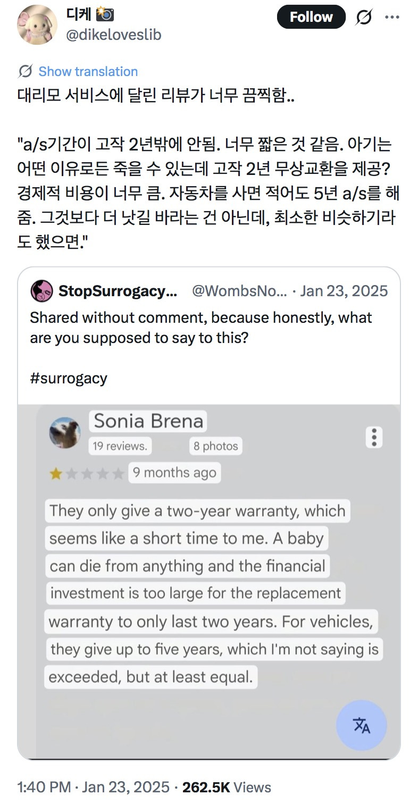Screen dimensions: 418x812
Task: Click the StopSurrogacy display name
Action: coord(117,291)
